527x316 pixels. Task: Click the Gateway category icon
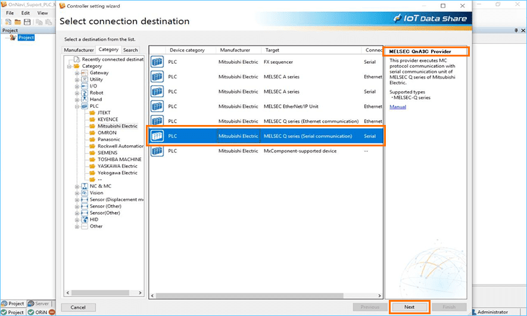(x=85, y=73)
